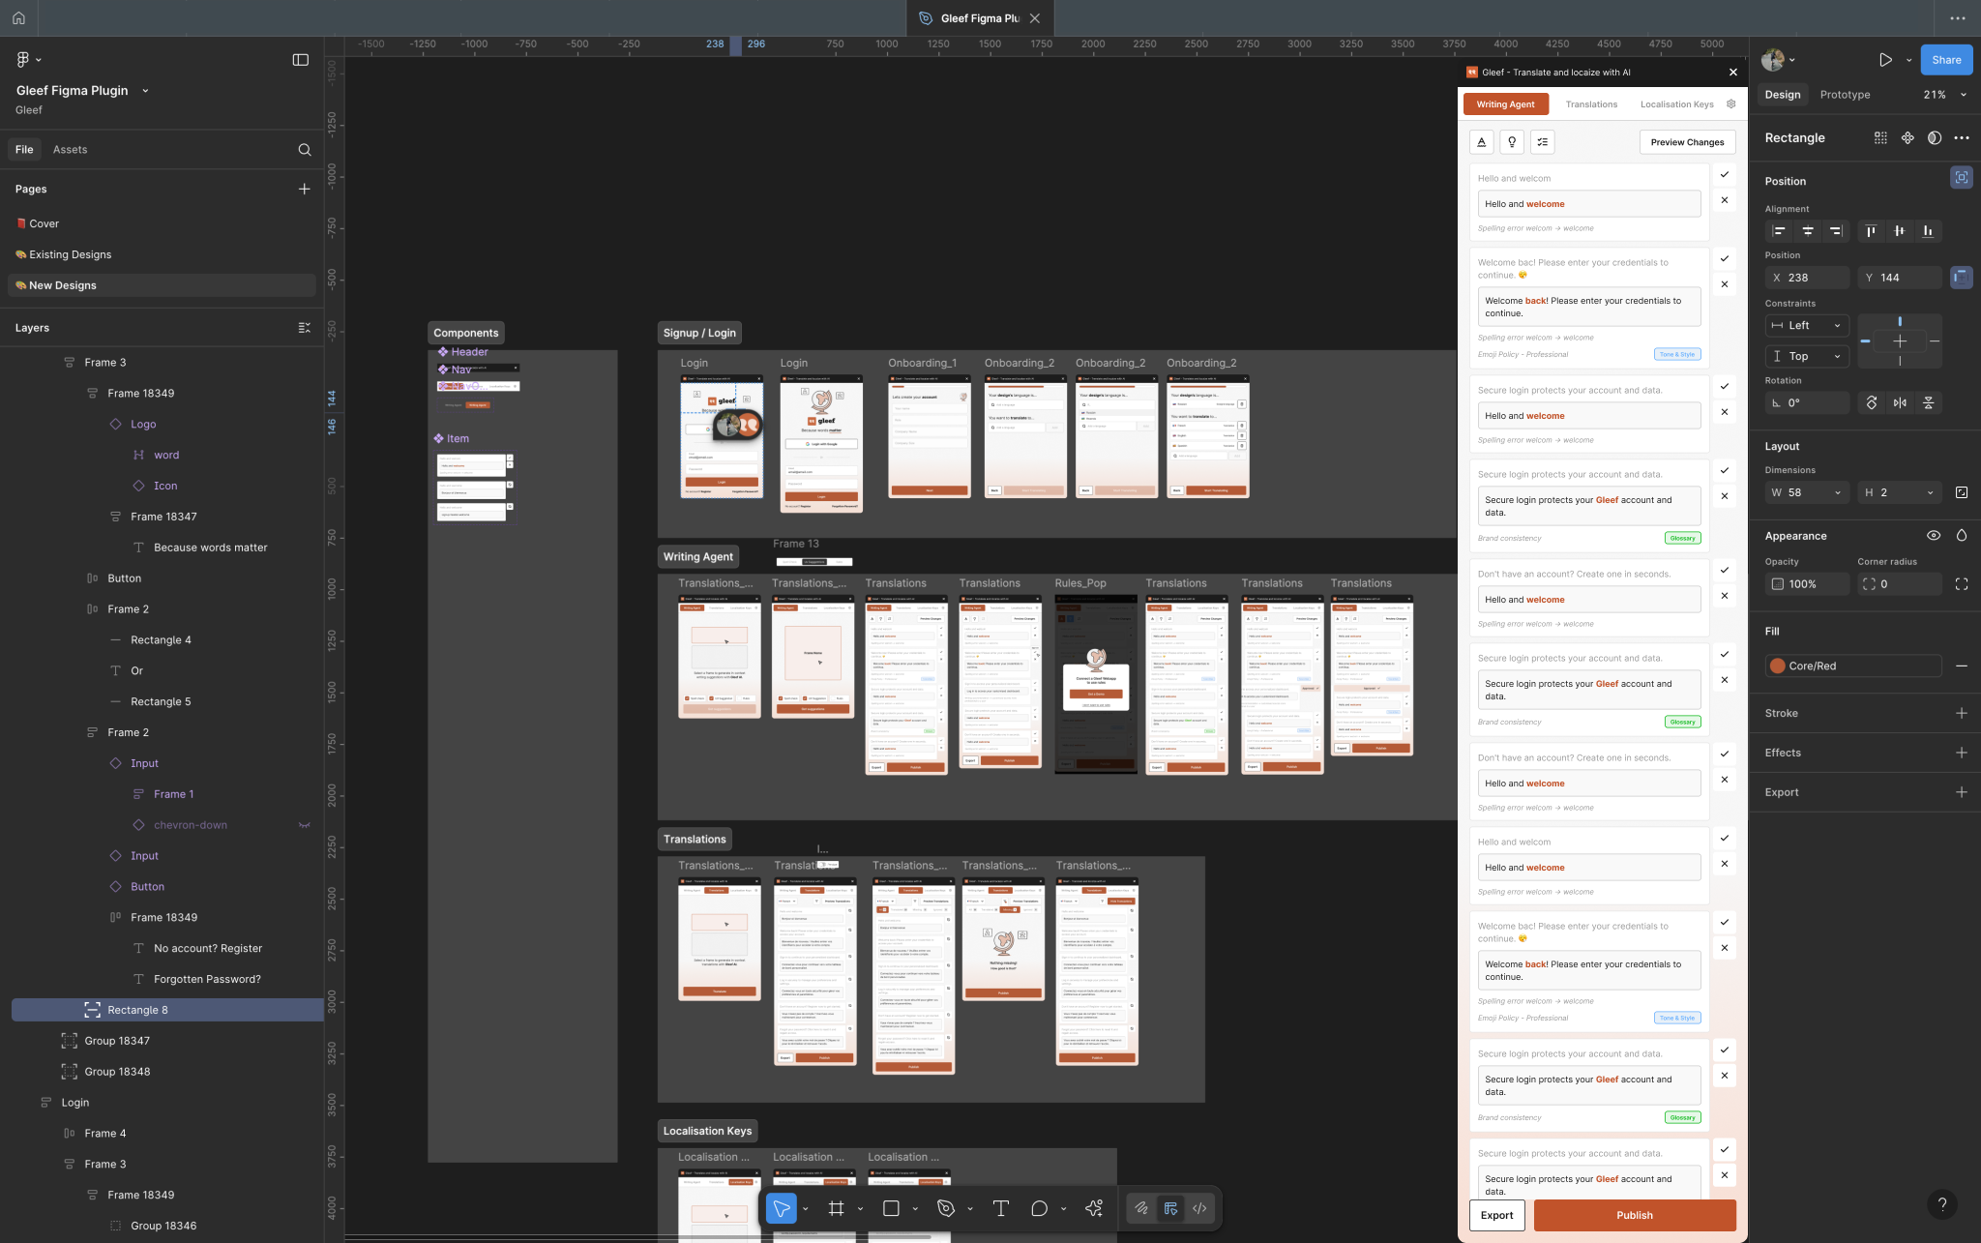This screenshot has width=1981, height=1243.
Task: Click the Publish button
Action: (x=1635, y=1216)
